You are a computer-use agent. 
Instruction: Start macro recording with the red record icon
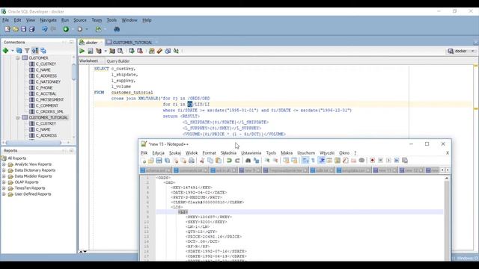[372, 161]
